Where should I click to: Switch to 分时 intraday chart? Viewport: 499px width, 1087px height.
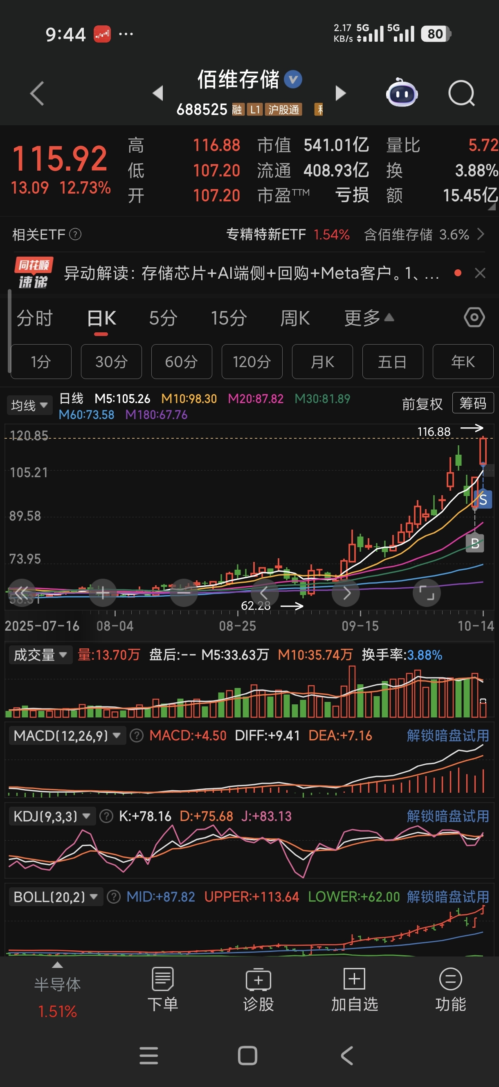click(35, 318)
